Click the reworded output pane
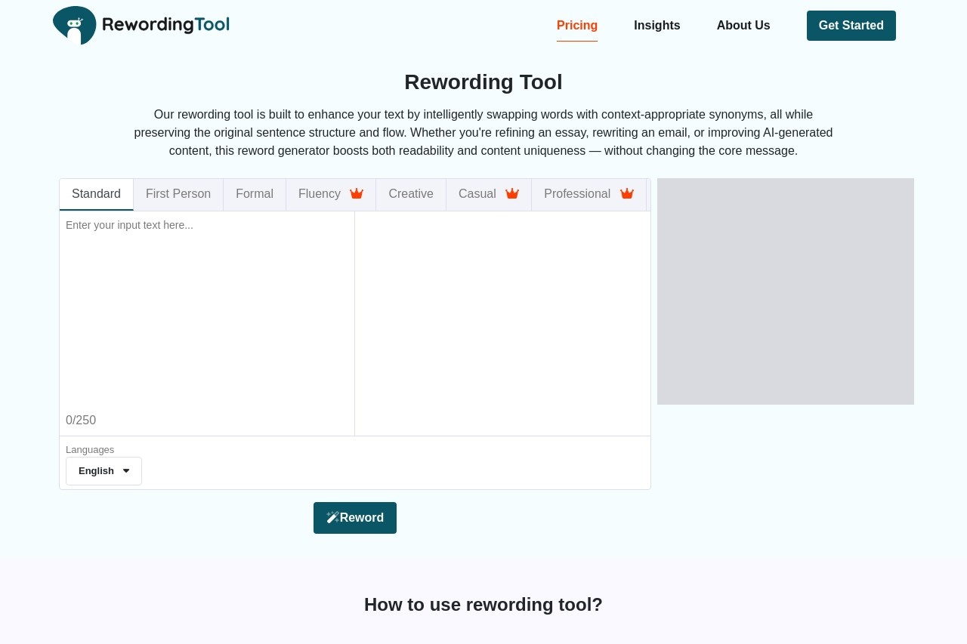This screenshot has height=644, width=967. [x=502, y=323]
